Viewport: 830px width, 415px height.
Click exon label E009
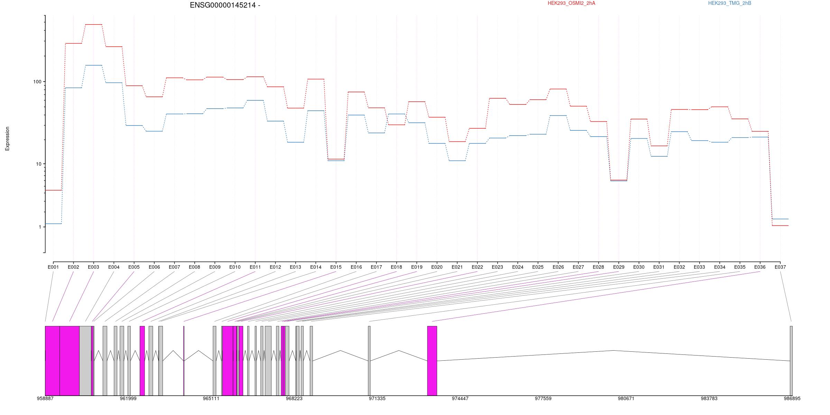(x=215, y=267)
